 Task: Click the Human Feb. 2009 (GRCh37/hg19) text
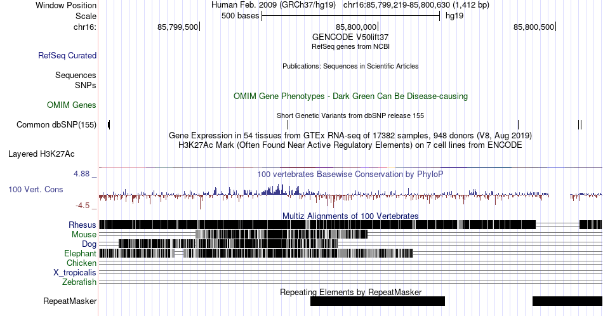coord(274,5)
